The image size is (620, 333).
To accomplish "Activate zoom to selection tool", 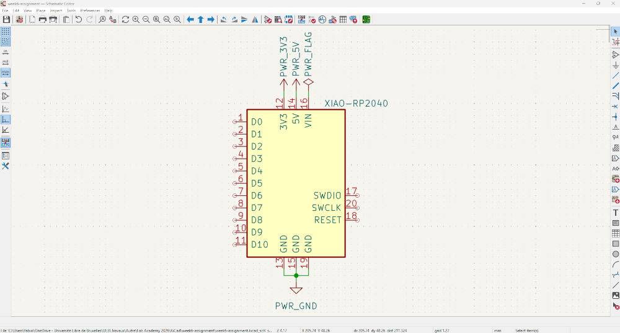I will pyautogui.click(x=177, y=19).
